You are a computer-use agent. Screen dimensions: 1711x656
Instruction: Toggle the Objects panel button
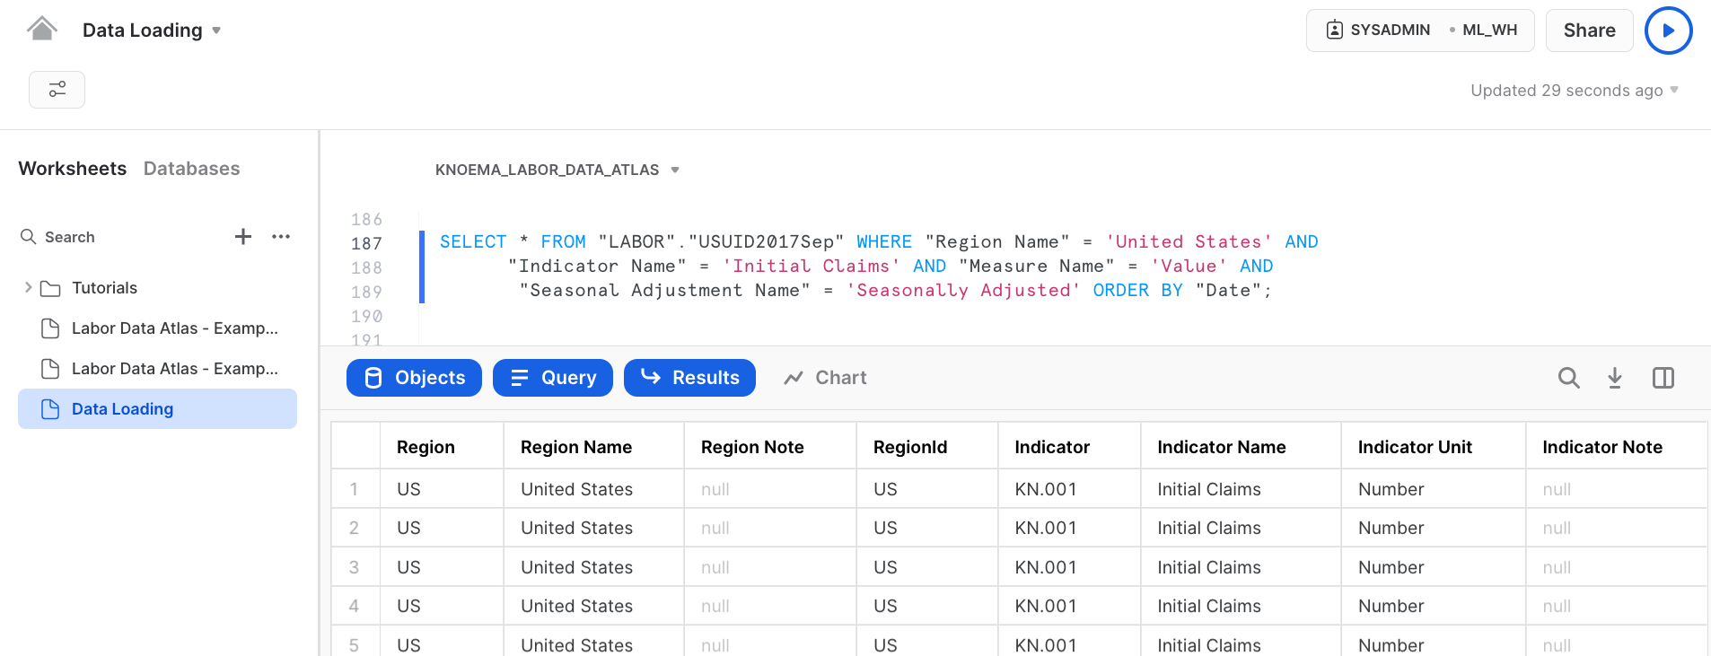[414, 378]
